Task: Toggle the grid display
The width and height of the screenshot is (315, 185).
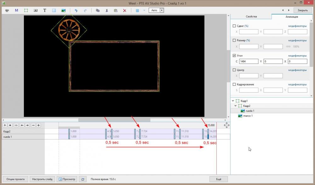Action: coord(137,10)
